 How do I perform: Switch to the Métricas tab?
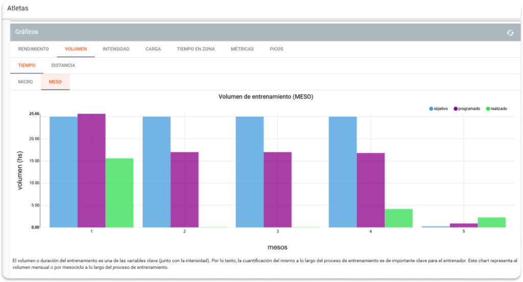(x=242, y=49)
